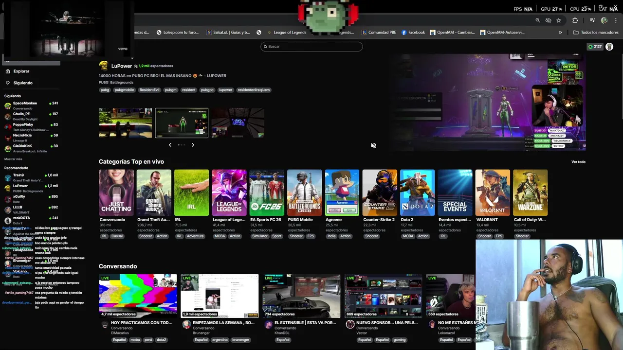Focus the Buscar search field

click(311, 47)
